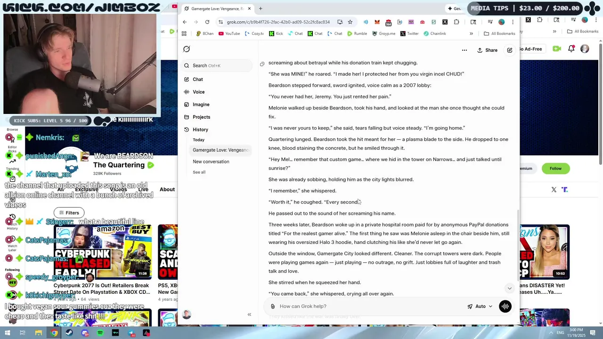Switch to the Live tab on Rumble
The height and width of the screenshot is (339, 603).
(x=143, y=189)
